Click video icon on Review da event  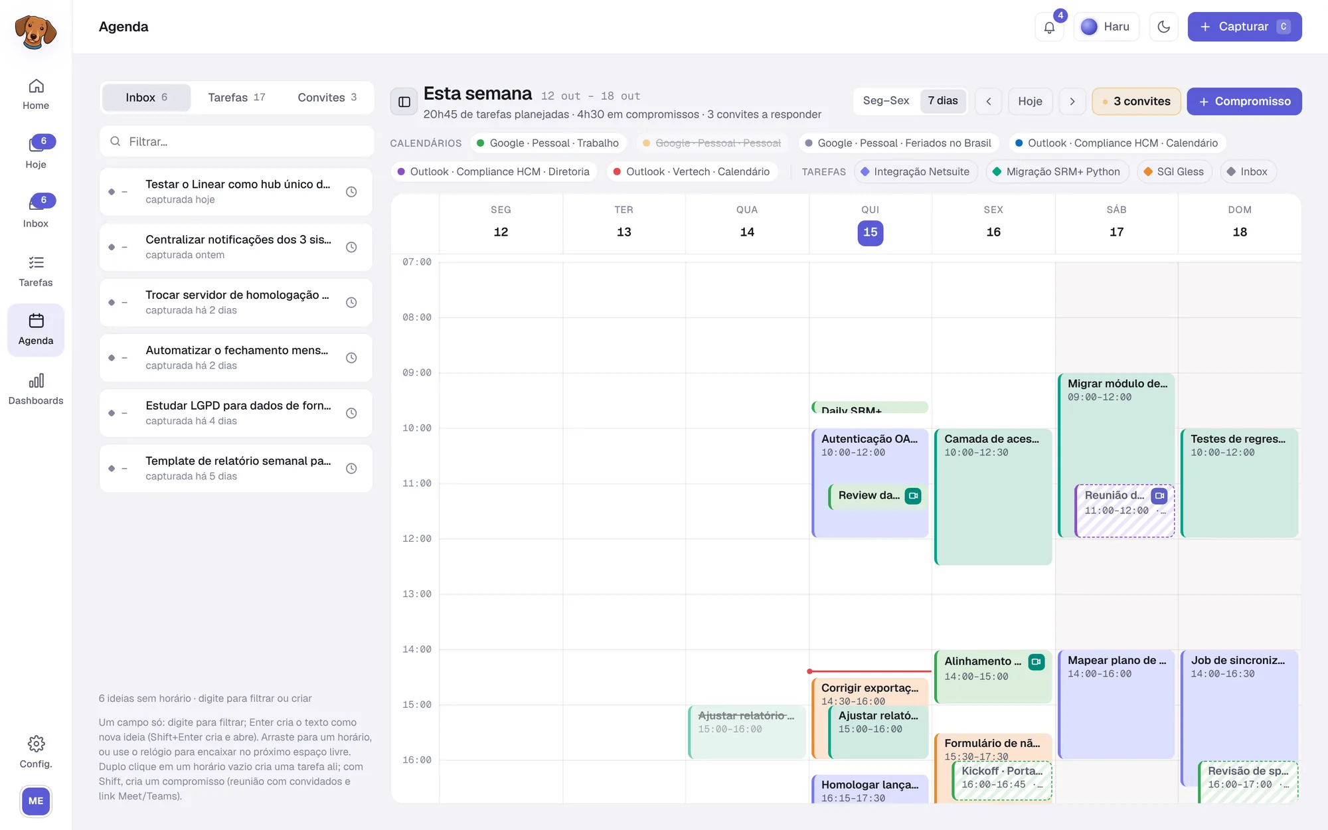pos(913,495)
